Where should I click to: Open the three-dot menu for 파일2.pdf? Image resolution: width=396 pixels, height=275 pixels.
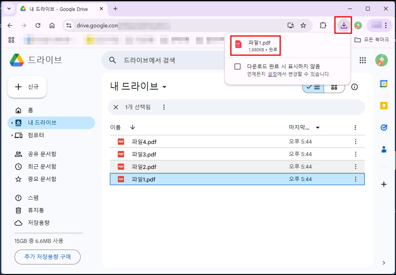pyautogui.click(x=355, y=166)
